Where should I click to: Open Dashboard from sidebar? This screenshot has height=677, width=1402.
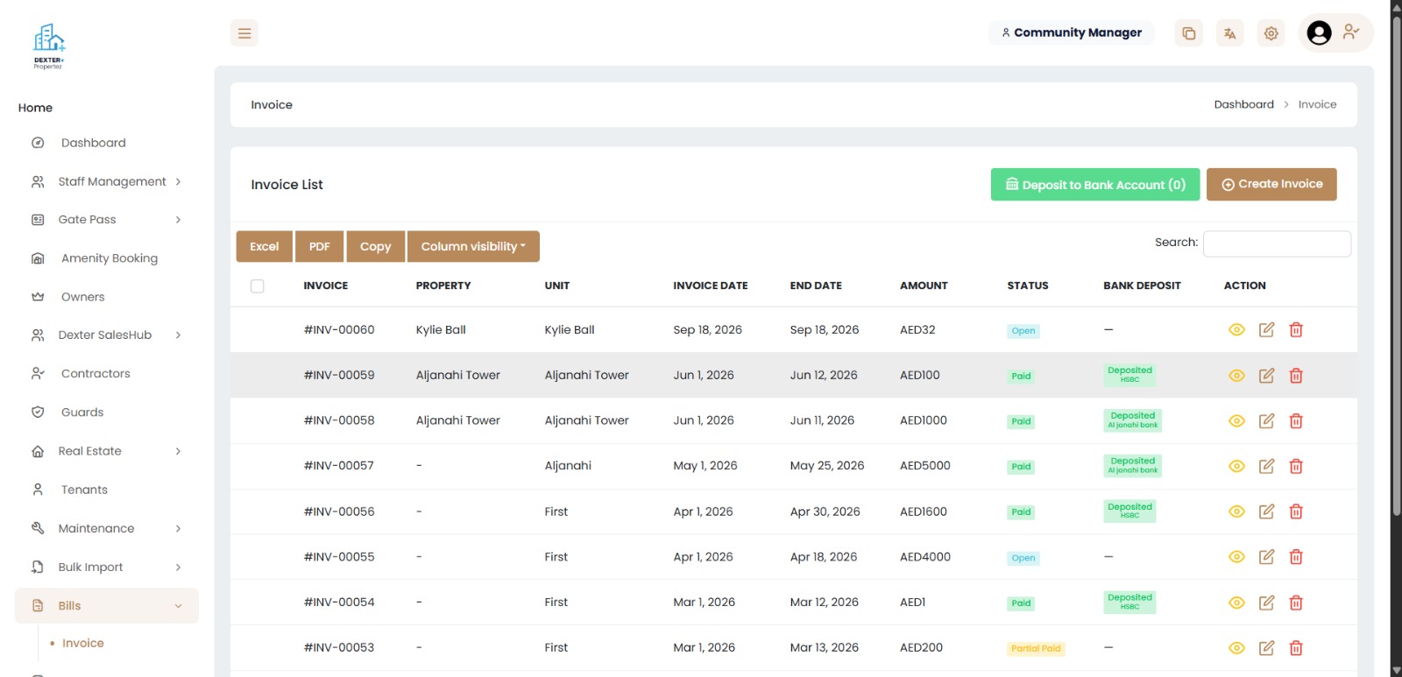click(93, 143)
